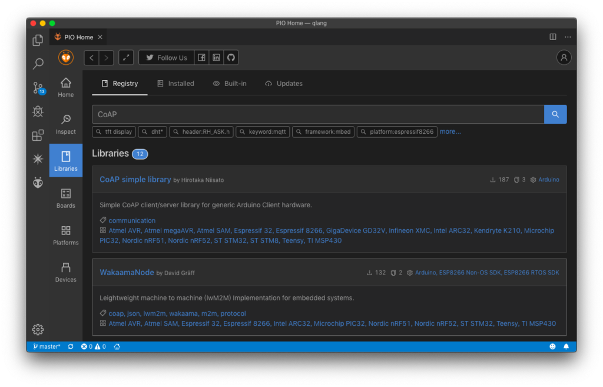603x387 pixels.
Task: Open the Devices section
Action: tap(66, 272)
